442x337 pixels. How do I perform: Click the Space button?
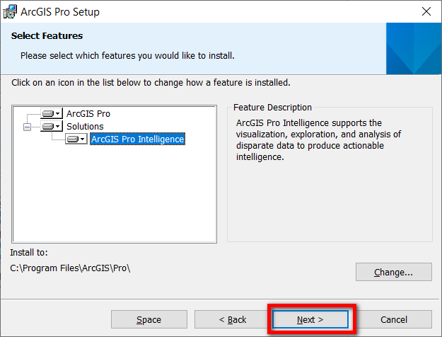149,319
